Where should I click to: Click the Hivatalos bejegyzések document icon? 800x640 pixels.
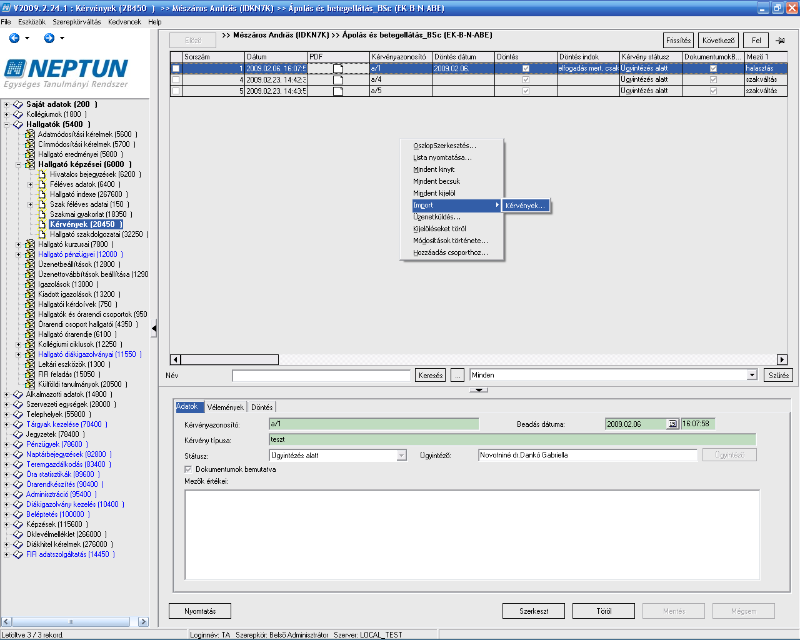click(x=42, y=174)
